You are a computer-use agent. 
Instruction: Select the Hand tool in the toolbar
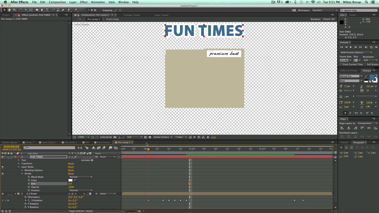[x=9, y=10]
